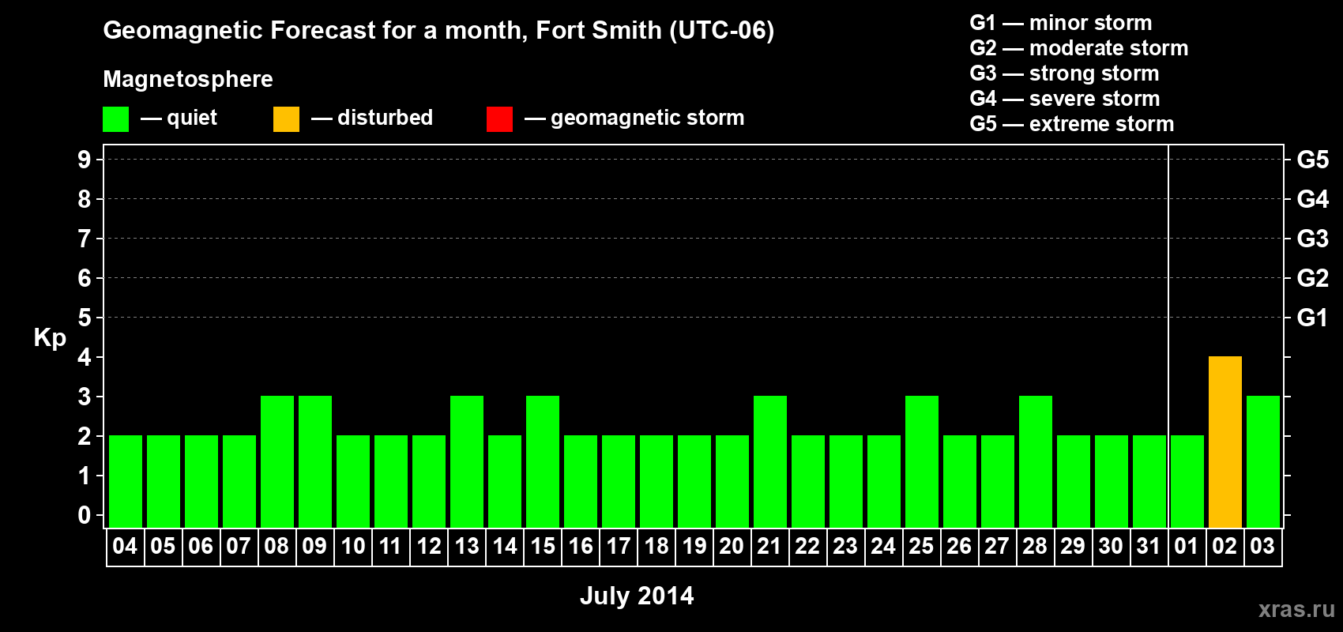Viewport: 1343px width, 632px height.
Task: Click the Kp value 0 tick label
Action: [85, 515]
